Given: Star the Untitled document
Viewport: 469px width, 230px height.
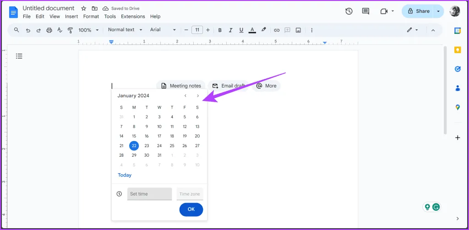Looking at the screenshot, I should click(83, 8).
